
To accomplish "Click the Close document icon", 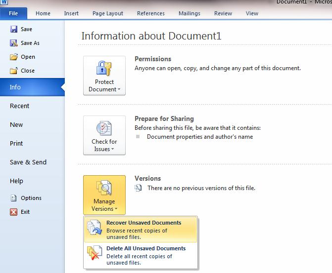I will [x=13, y=71].
